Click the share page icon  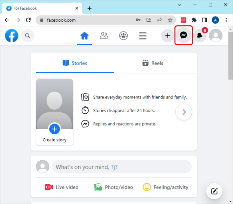click(x=159, y=20)
